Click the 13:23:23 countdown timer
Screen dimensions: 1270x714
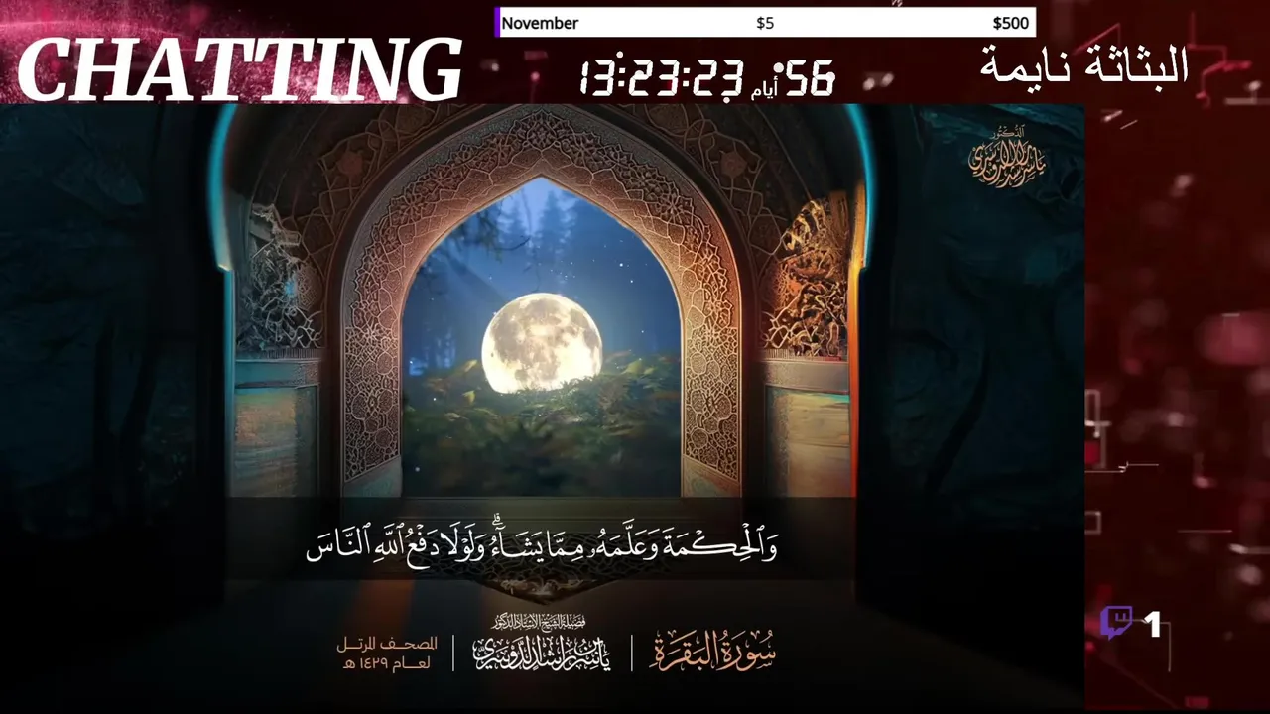[x=661, y=77]
